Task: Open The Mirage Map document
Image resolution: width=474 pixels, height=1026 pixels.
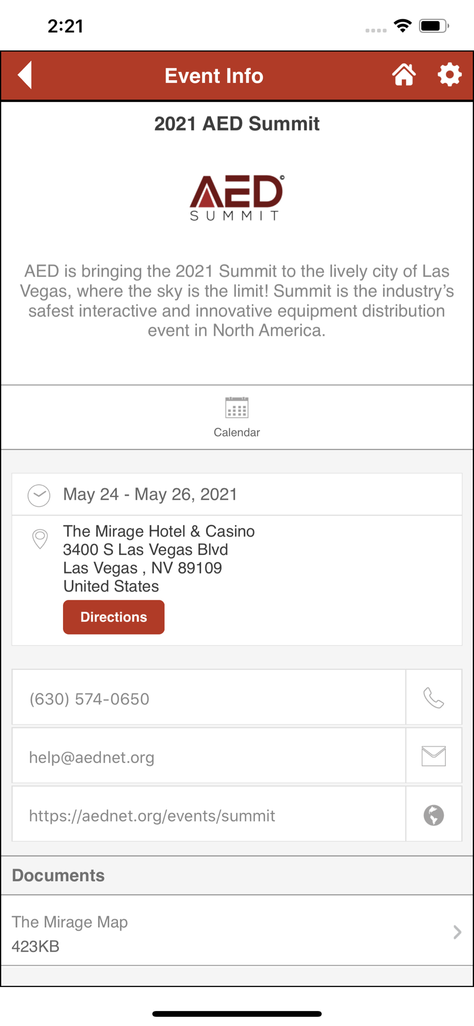Action: point(237,931)
